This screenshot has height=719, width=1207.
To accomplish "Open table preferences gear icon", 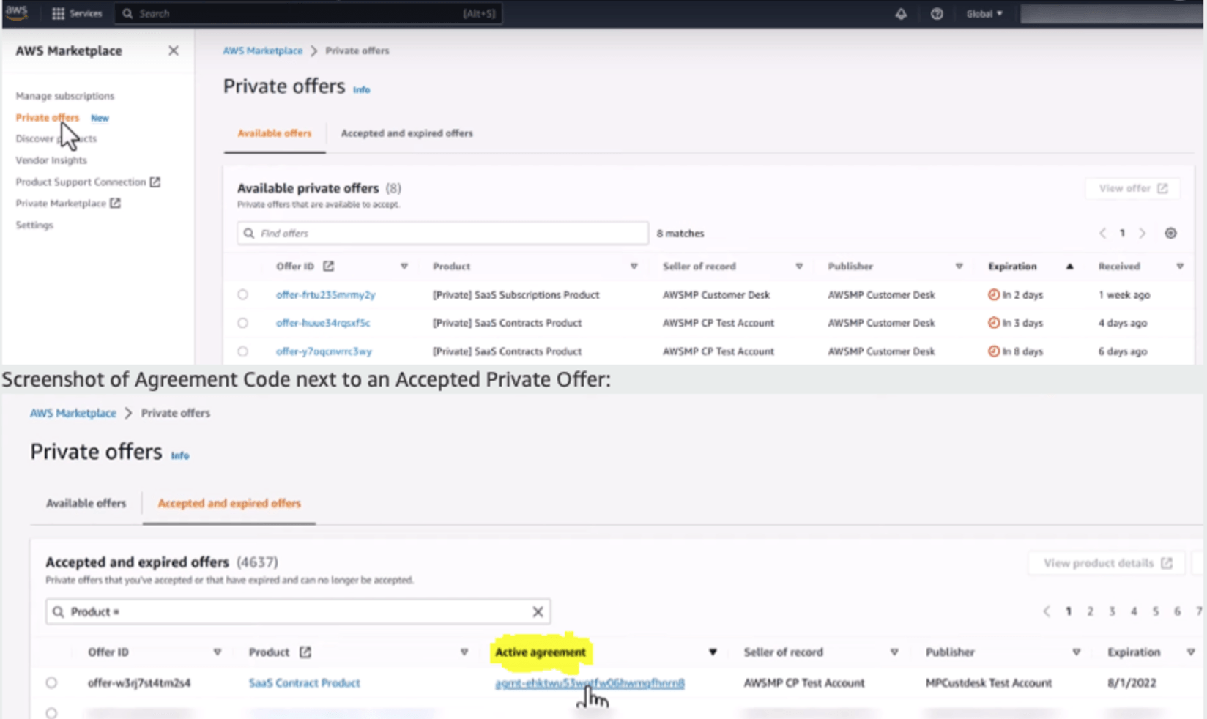I will coord(1170,233).
